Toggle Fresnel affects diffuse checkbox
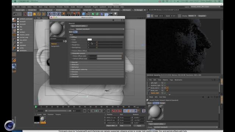Screen dimensions: 235x132 coord(88,51)
